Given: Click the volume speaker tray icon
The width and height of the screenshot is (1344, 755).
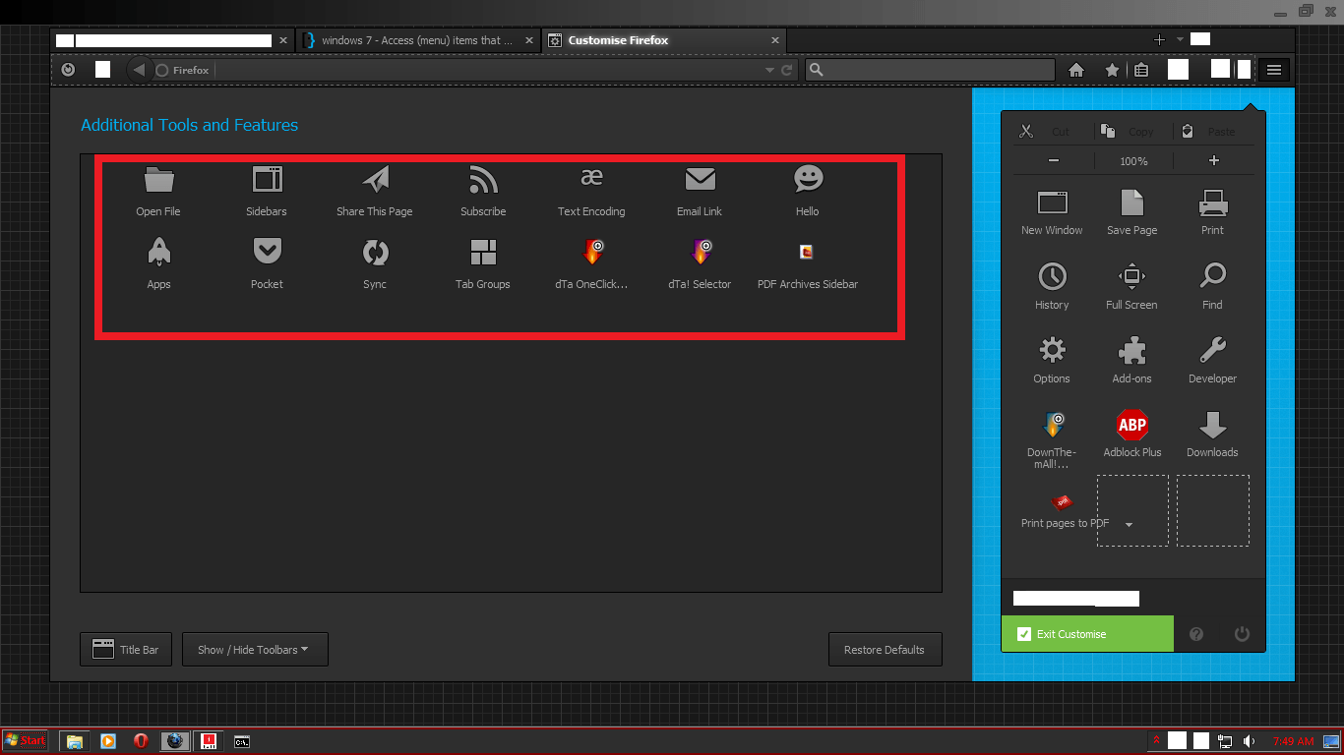Looking at the screenshot, I should [1249, 741].
